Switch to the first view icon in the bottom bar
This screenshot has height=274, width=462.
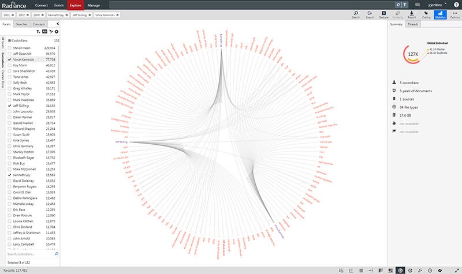coord(341,270)
